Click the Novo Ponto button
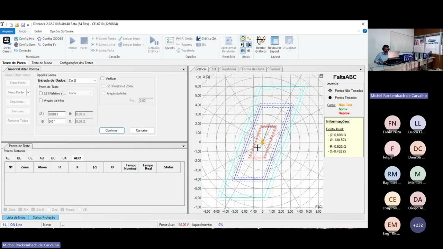This screenshot has width=443, height=249. tap(16, 92)
